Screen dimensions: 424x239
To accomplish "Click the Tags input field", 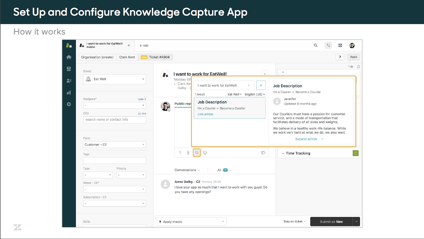I will pos(114,160).
